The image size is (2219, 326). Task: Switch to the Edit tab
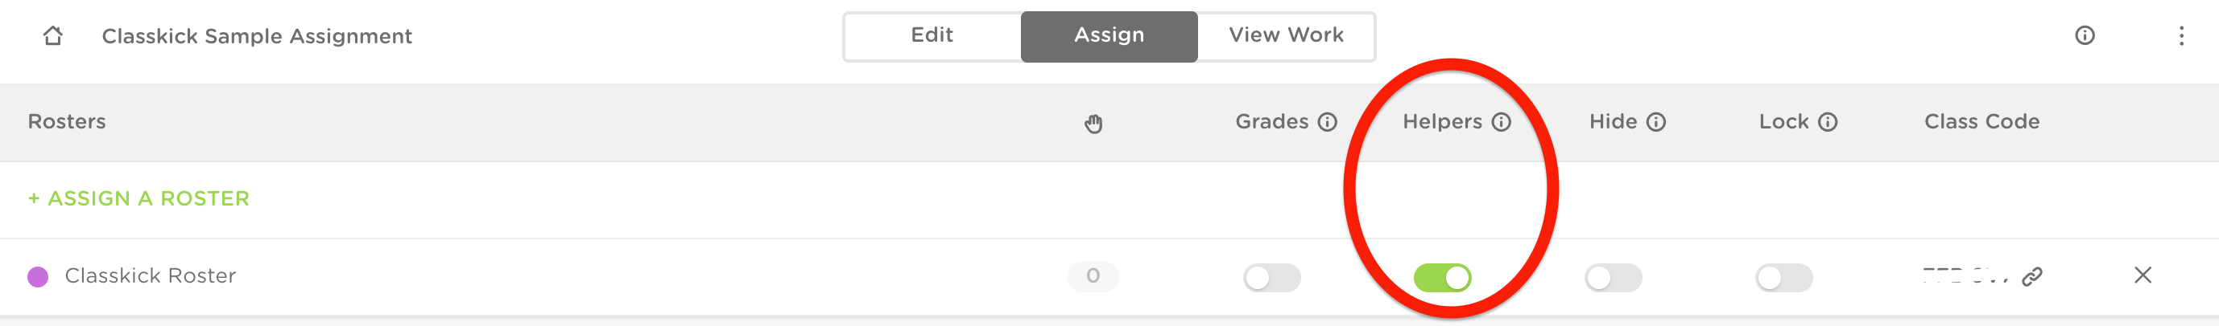pyautogui.click(x=932, y=35)
